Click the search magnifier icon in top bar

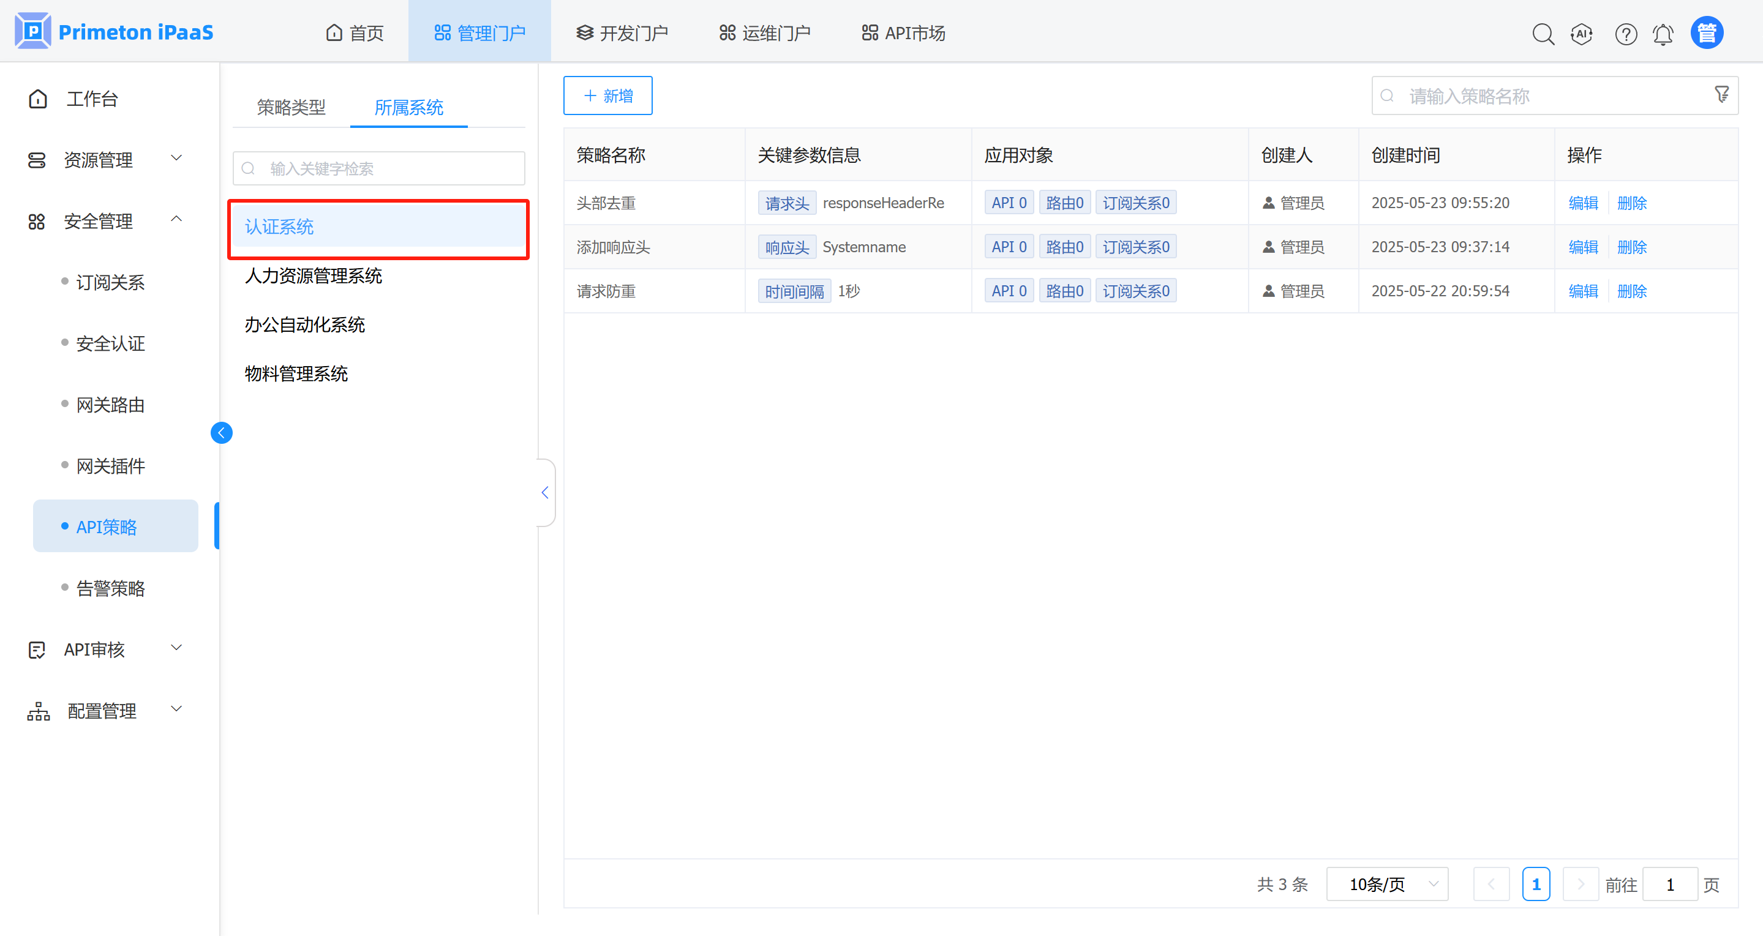[x=1543, y=34]
